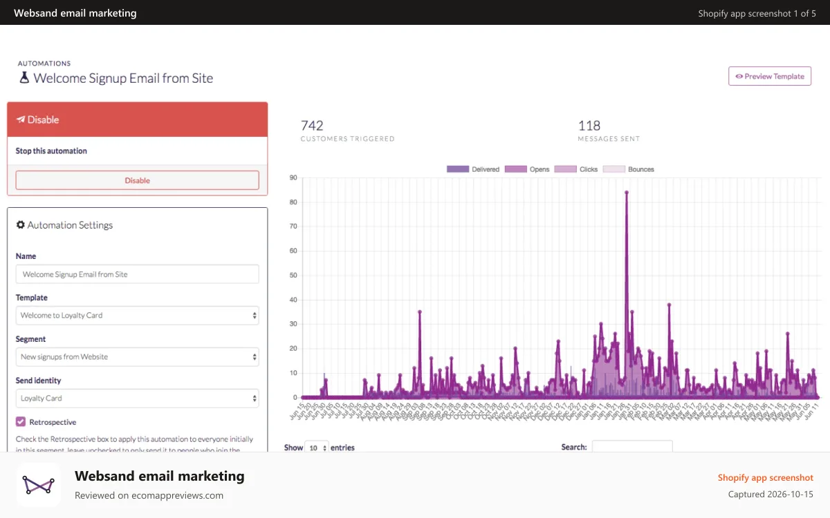Click the flask icon beside the automation title
Screen dimensions: 830x518
pos(24,78)
